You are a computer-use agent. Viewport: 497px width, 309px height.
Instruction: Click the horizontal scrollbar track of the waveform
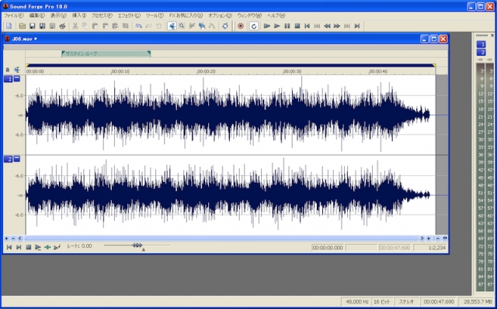221,239
